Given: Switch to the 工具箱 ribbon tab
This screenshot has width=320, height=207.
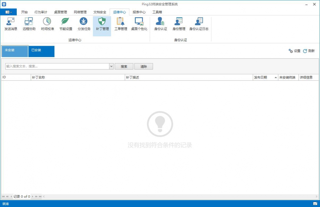Looking at the screenshot, I should 157,12.
